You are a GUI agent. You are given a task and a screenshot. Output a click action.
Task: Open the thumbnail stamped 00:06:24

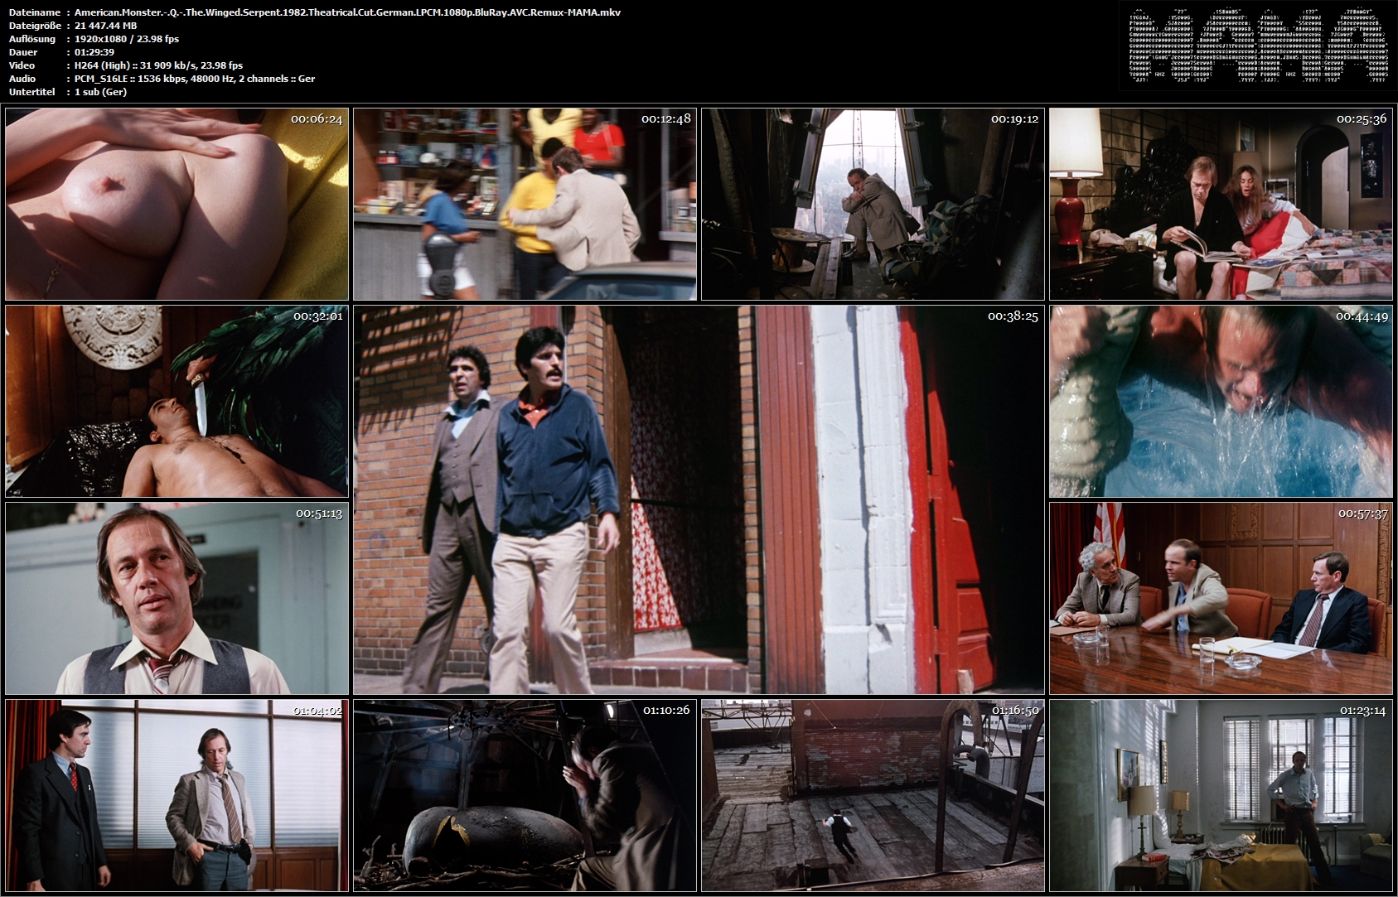(177, 204)
